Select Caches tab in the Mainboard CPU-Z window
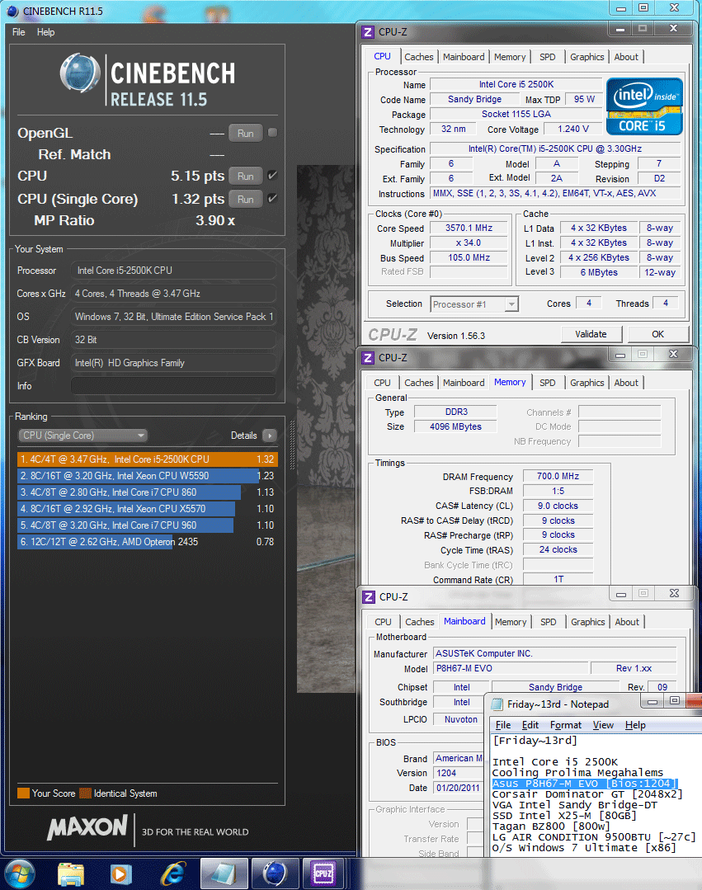The height and width of the screenshot is (890, 702). tap(419, 622)
